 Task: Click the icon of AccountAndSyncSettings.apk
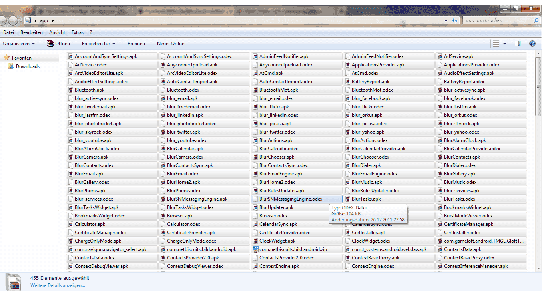pyautogui.click(x=71, y=56)
